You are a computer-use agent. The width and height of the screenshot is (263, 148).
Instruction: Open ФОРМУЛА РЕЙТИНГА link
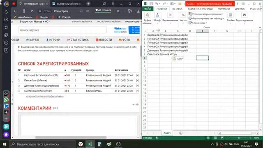[82, 22]
